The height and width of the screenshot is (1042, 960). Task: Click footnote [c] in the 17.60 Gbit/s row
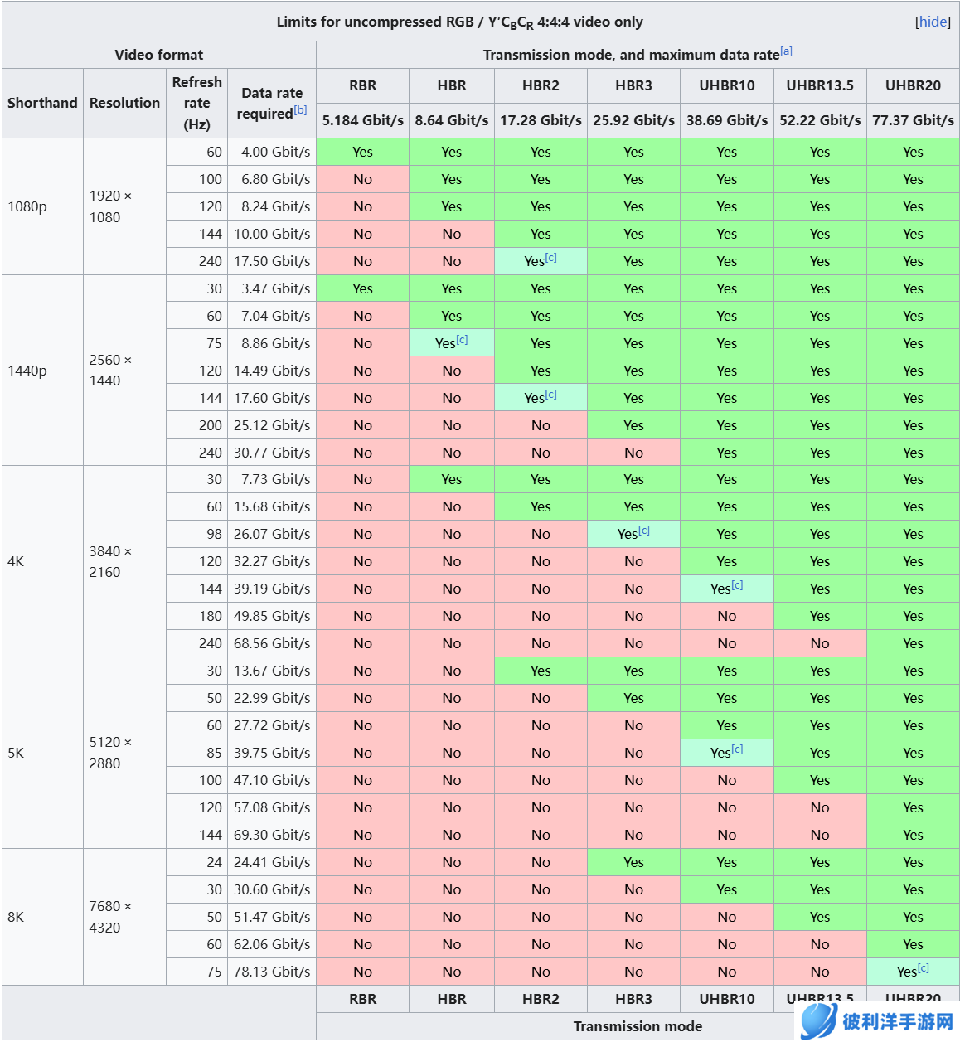[x=551, y=395]
